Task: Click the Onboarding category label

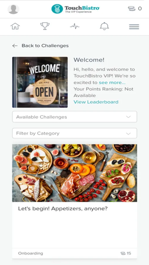Action: pos(31,253)
